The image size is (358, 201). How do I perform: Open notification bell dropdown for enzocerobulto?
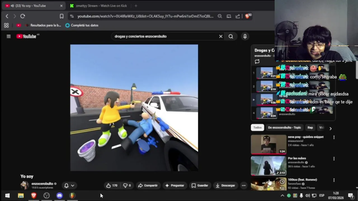(x=69, y=185)
